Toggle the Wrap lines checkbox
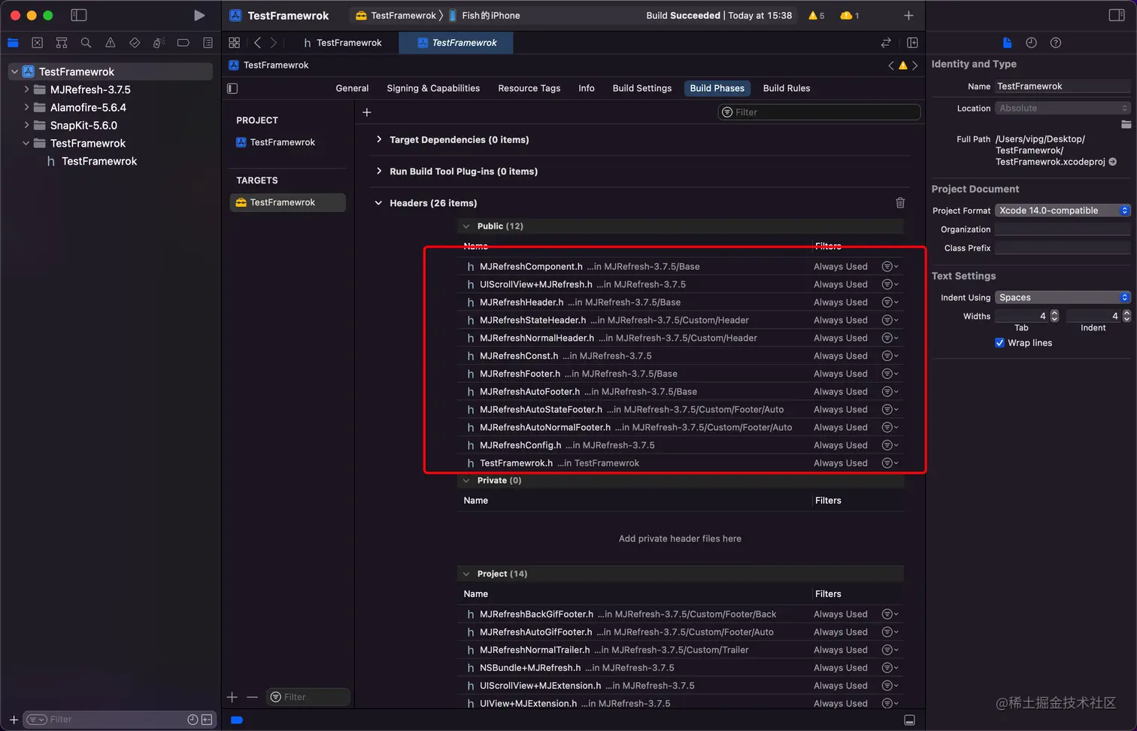Viewport: 1137px width, 731px height. pyautogui.click(x=999, y=343)
